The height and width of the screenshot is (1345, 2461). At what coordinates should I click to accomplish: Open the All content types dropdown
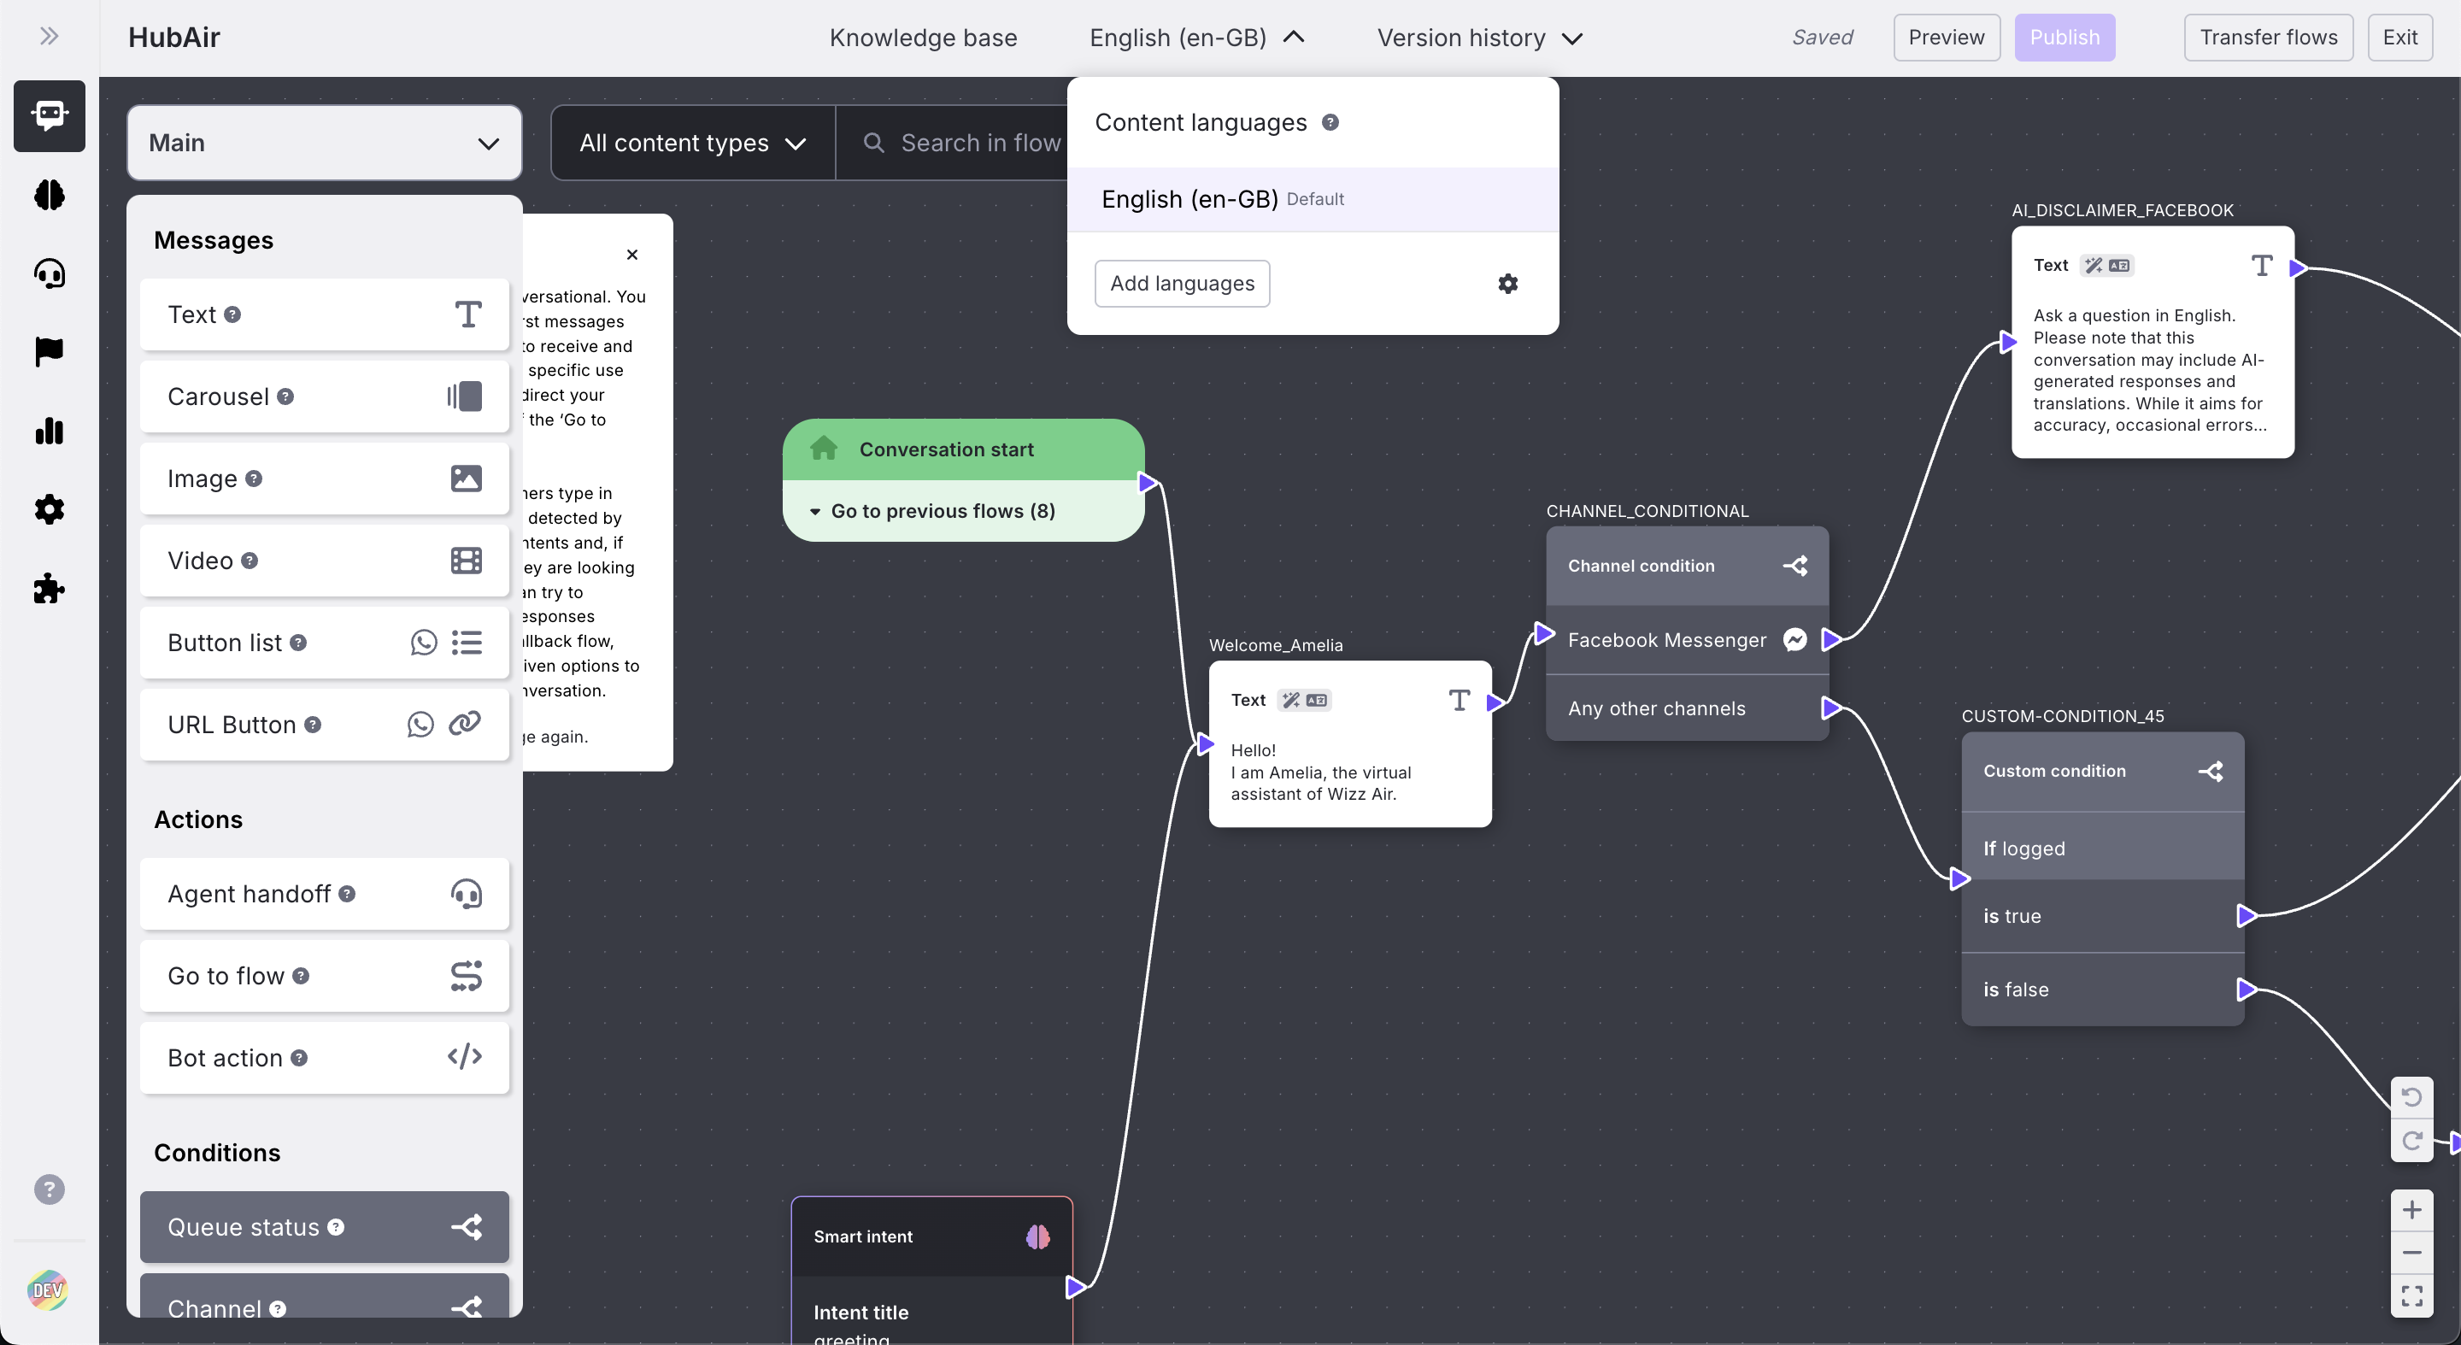693,144
